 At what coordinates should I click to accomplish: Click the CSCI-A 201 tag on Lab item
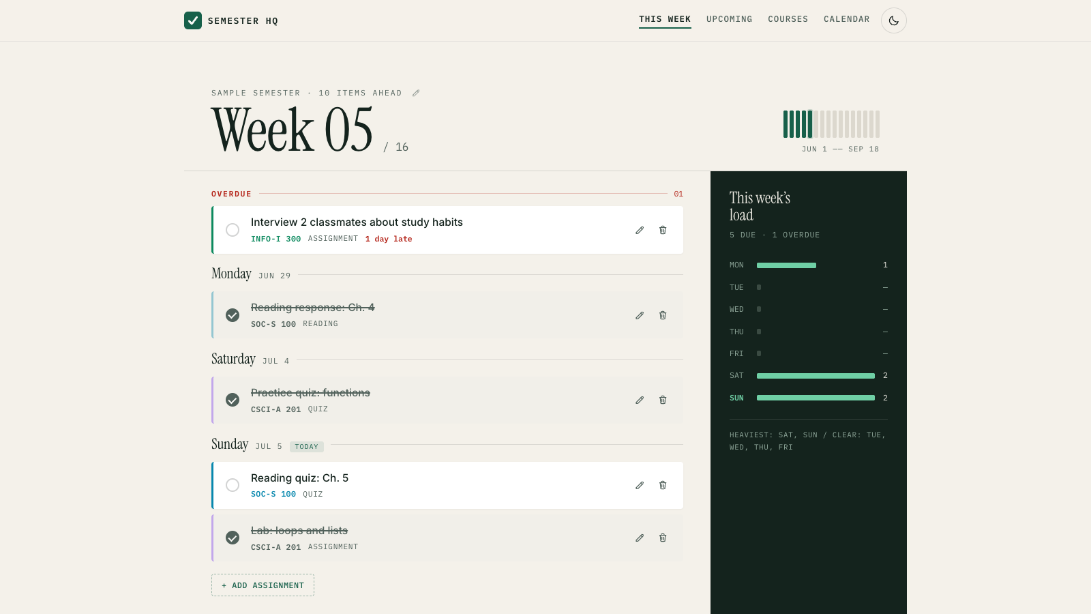click(x=275, y=547)
